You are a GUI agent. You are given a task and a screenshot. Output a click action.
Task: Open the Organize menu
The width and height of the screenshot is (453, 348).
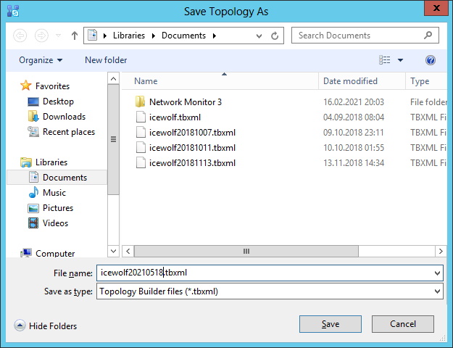41,60
